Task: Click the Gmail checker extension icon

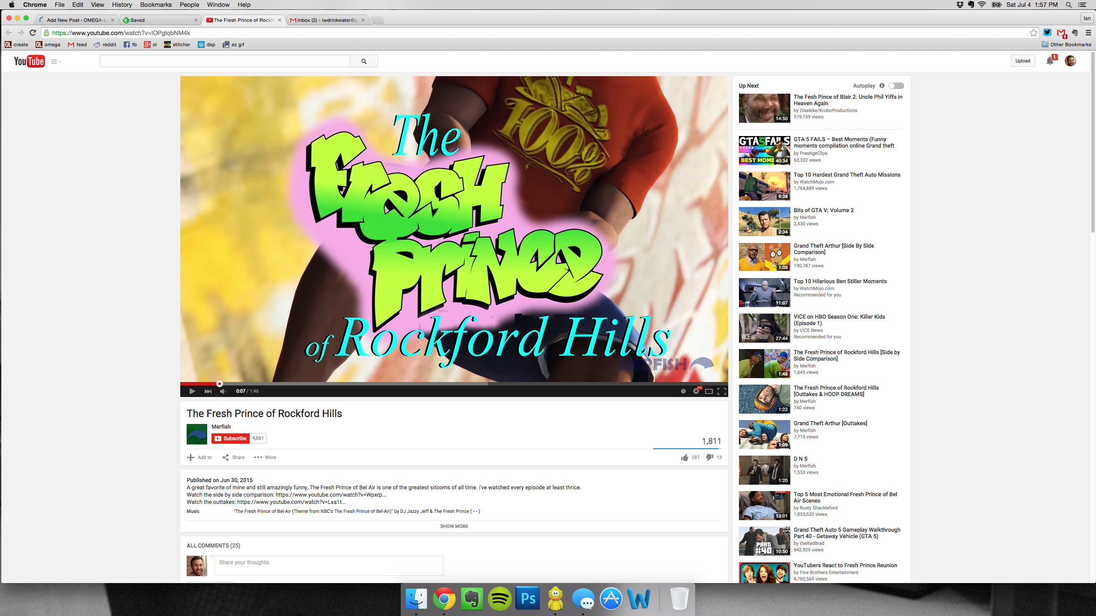Action: point(1061,33)
